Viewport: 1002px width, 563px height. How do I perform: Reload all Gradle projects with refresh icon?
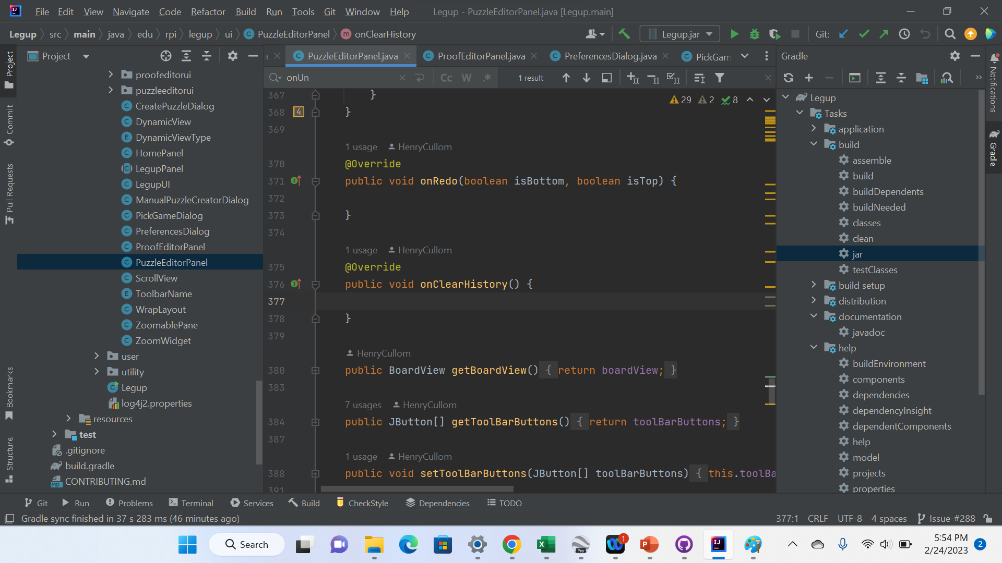(788, 77)
